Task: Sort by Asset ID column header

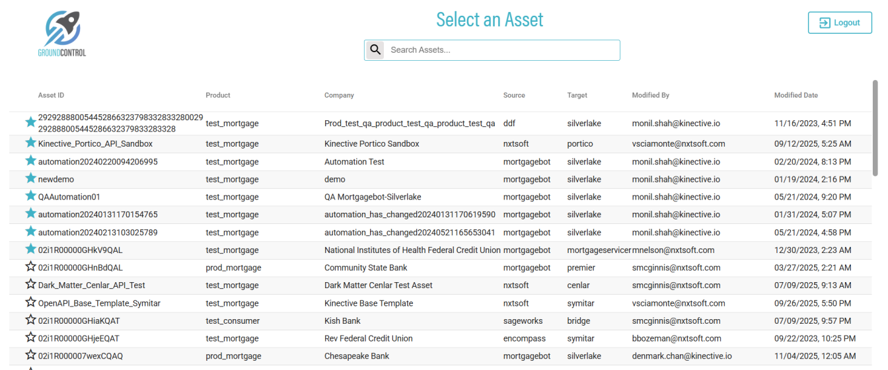Action: pos(51,95)
